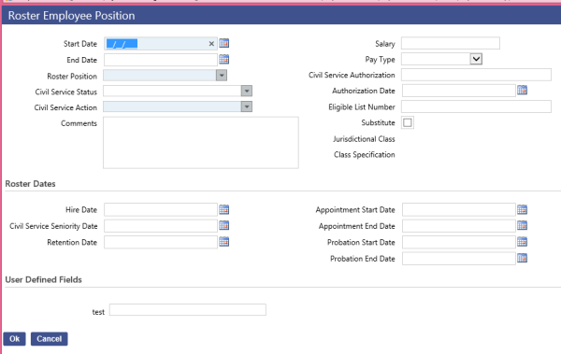Open the Start Date calendar picker
The height and width of the screenshot is (354, 561).
coord(224,43)
